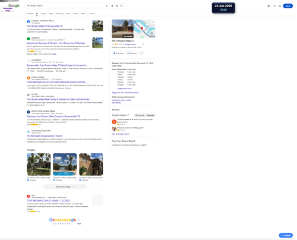Image resolution: width=297 pixels, height=240 pixels.
Task: Switch to the AI Mode tab
Action: 30,14
